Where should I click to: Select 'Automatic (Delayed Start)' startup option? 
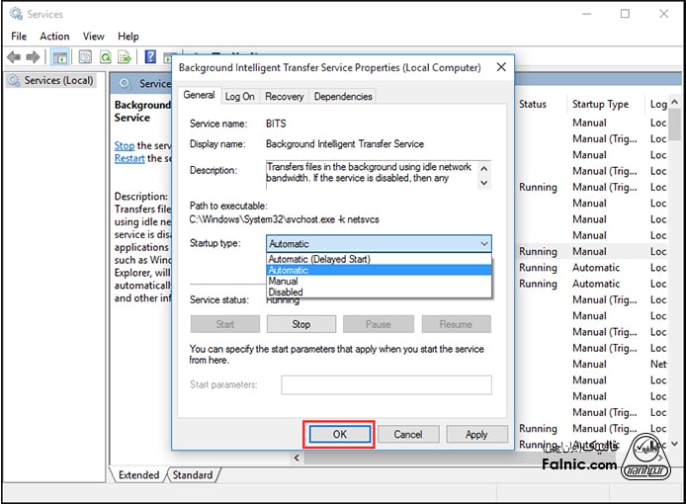[x=318, y=259]
